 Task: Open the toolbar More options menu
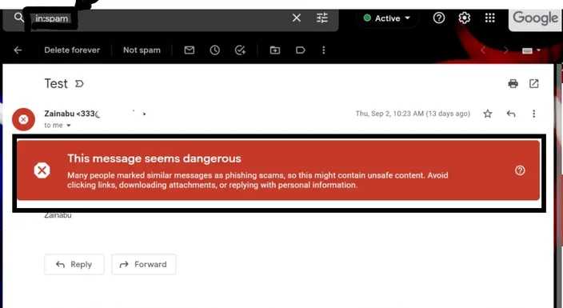coord(324,50)
